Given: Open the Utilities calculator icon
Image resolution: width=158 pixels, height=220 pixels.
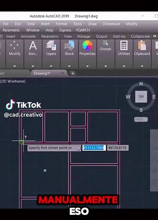Looking at the screenshot, I should tap(124, 45).
